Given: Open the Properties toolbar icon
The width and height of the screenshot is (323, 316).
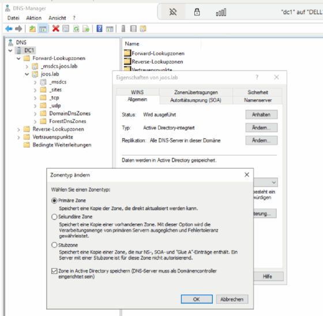Looking at the screenshot, I should pyautogui.click(x=66, y=29).
